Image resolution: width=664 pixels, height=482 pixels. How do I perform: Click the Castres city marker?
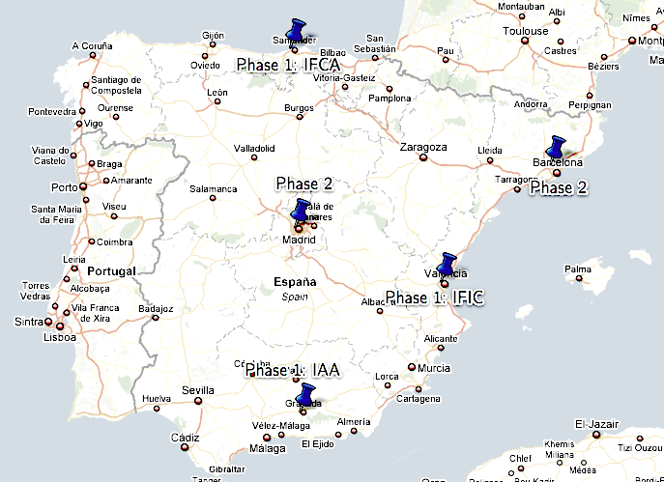[561, 42]
